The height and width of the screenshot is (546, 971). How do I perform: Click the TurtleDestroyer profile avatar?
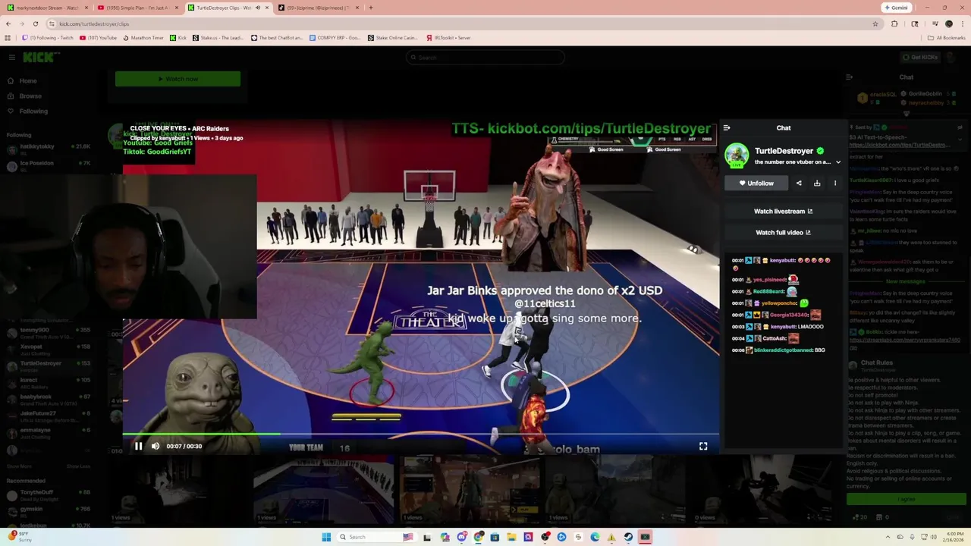point(737,155)
